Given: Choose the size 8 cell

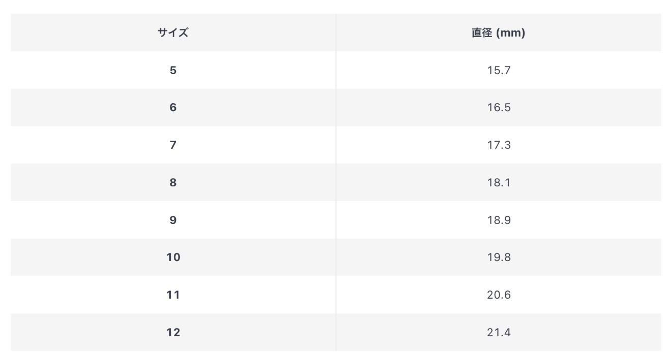Looking at the screenshot, I should click(x=173, y=182).
